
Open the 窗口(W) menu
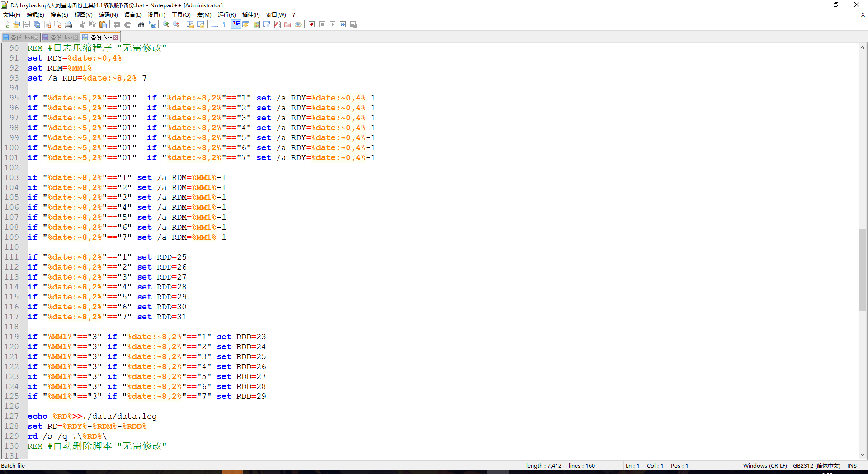276,14
